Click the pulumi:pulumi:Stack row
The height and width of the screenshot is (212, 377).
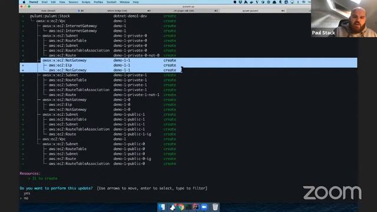pos(104,16)
